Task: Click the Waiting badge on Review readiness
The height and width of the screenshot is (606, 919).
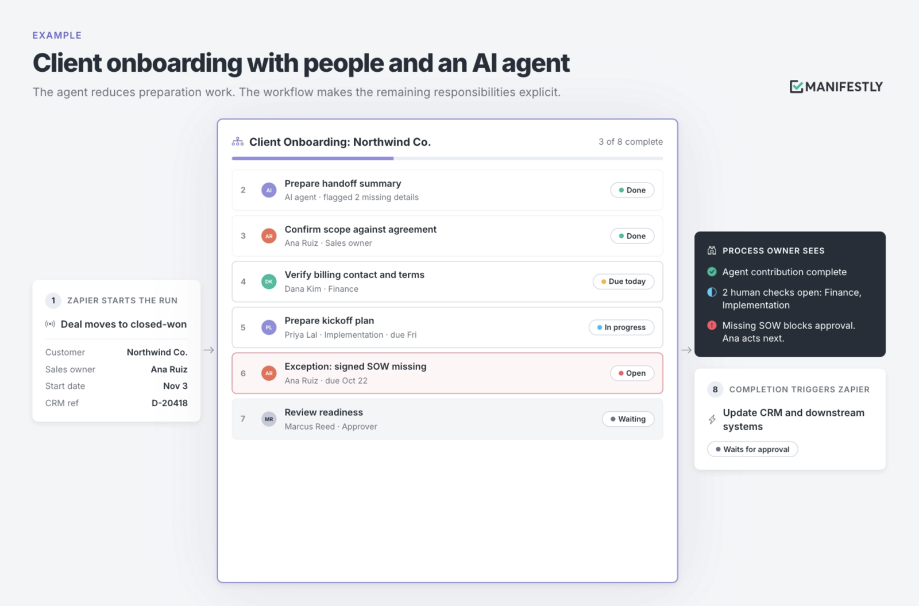Action: pos(628,419)
